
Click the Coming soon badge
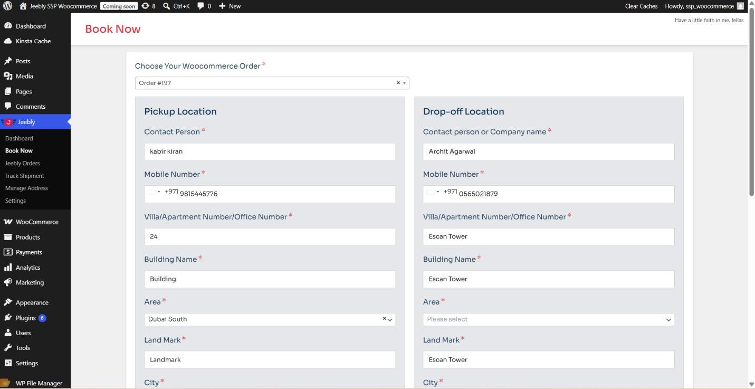[119, 6]
